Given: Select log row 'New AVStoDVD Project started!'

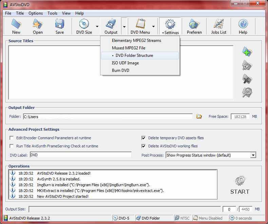Looking at the screenshot, I should click(113, 196).
